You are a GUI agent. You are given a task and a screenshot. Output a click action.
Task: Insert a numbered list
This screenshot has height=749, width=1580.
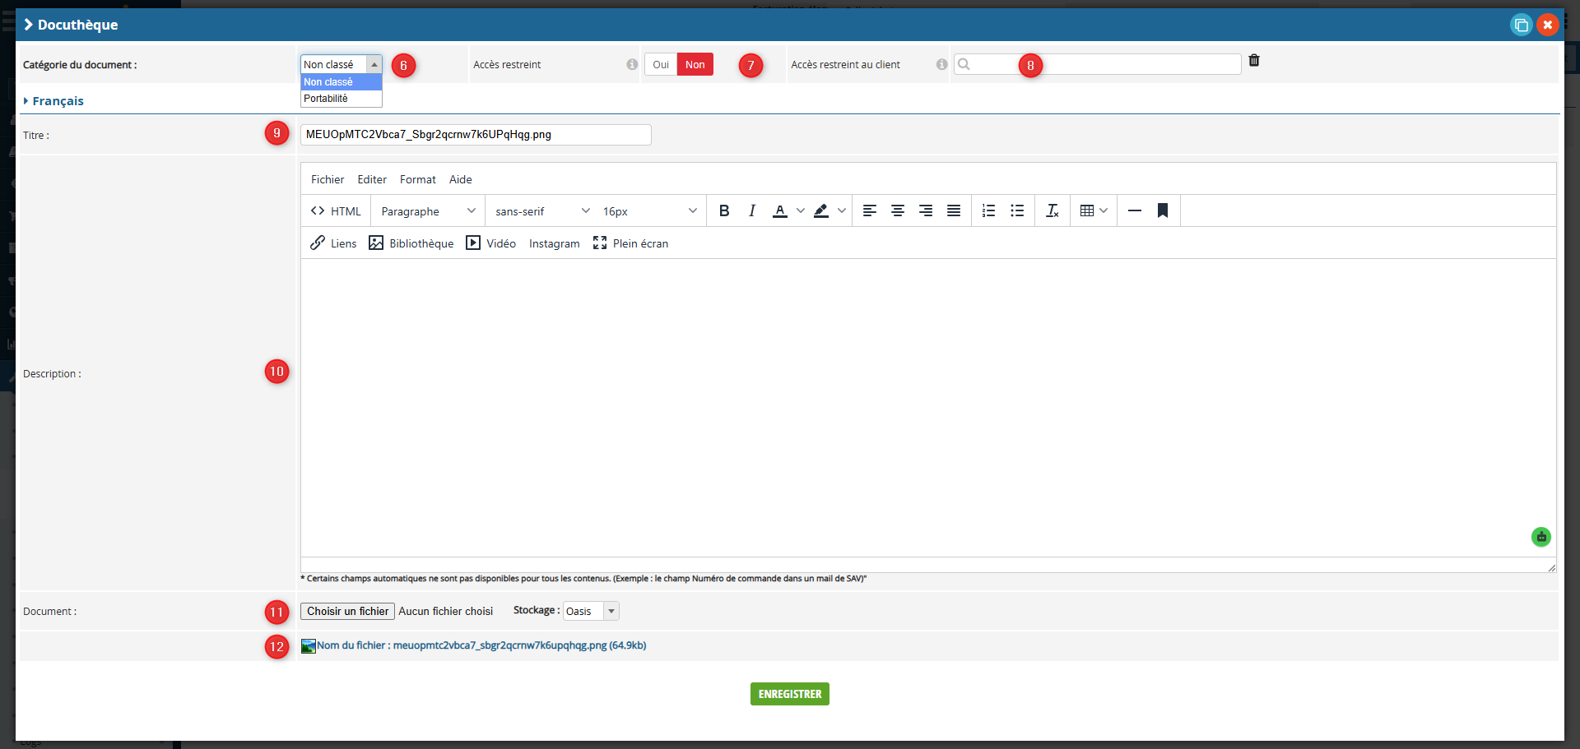point(989,211)
